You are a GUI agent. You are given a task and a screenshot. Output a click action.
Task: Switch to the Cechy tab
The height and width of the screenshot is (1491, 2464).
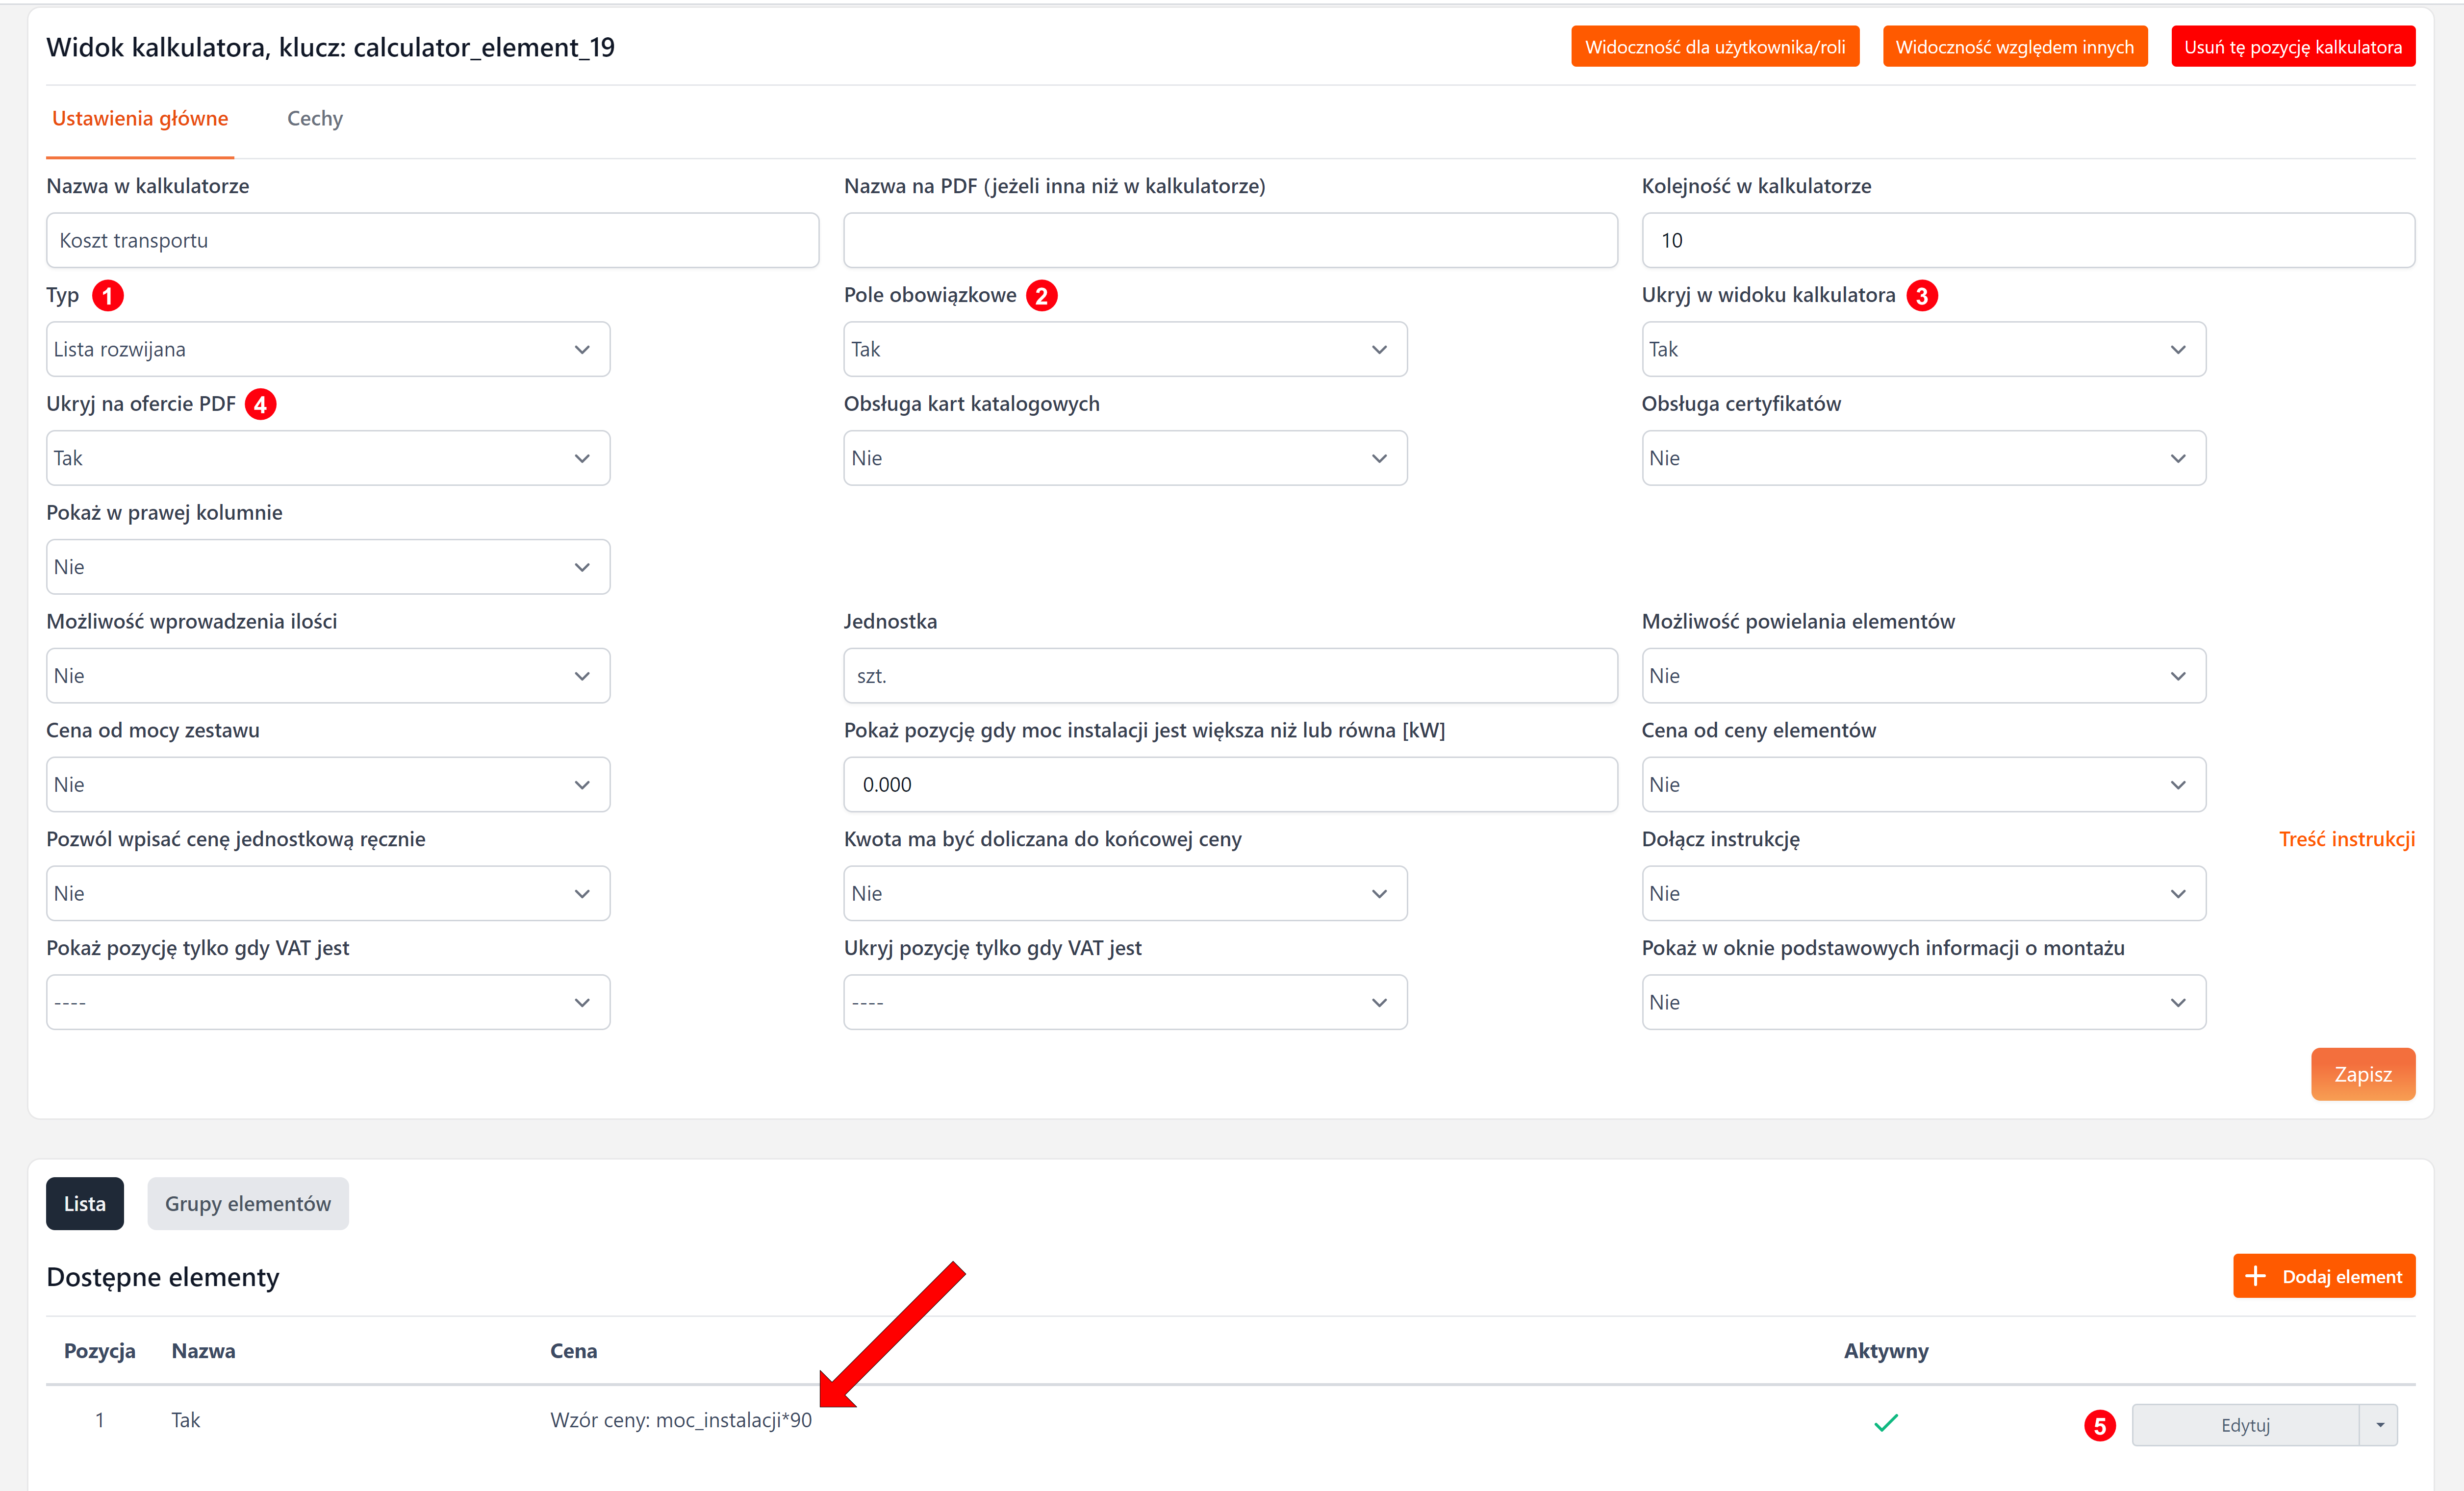tap(315, 119)
